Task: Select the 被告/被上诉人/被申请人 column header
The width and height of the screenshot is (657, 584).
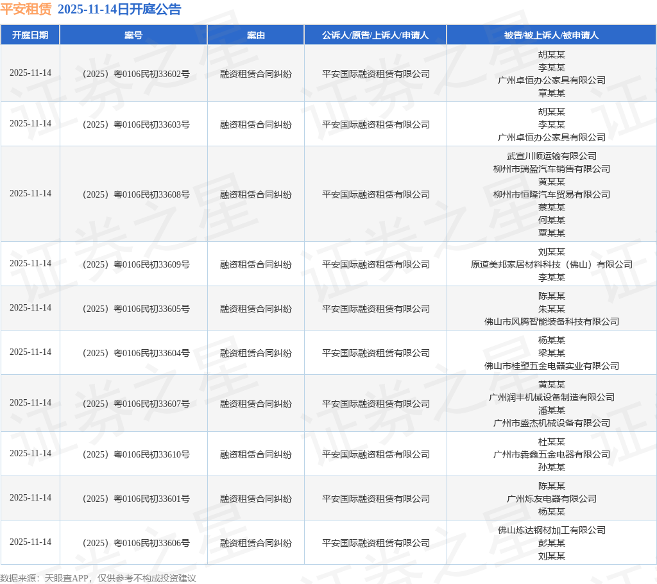Action: [551, 35]
